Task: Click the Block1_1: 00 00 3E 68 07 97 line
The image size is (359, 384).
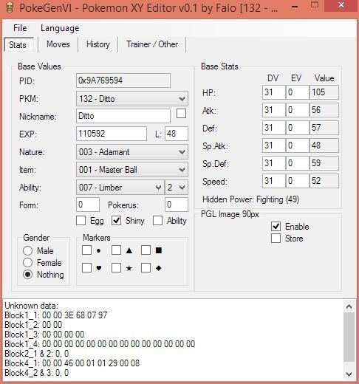Action: [56, 315]
